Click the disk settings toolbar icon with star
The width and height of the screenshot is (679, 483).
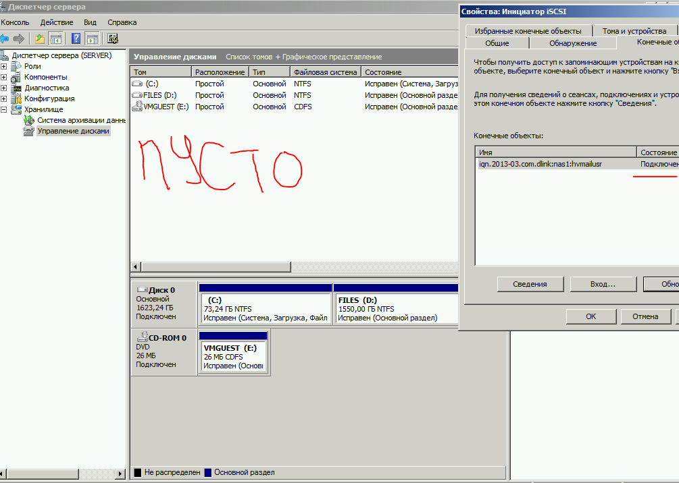click(113, 39)
